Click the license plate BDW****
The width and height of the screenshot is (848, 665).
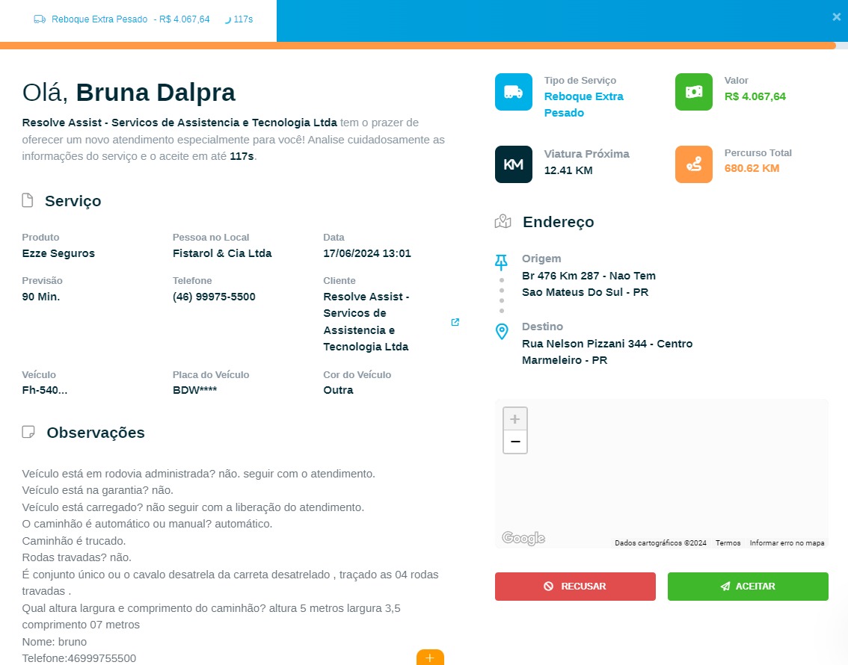pos(194,390)
